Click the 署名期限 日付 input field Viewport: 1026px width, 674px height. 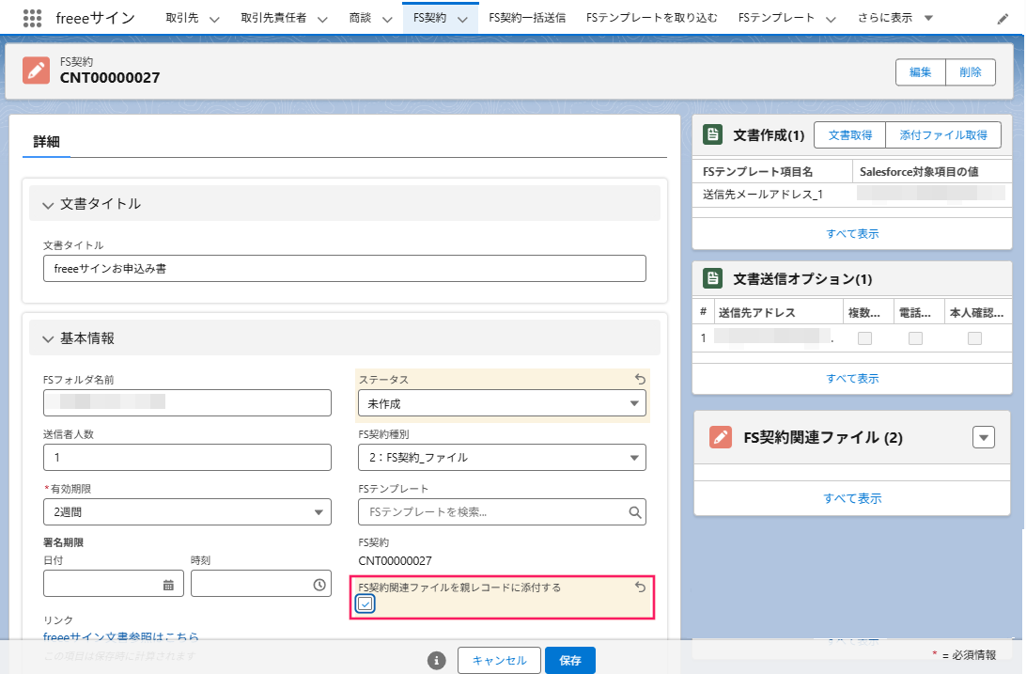pyautogui.click(x=113, y=583)
